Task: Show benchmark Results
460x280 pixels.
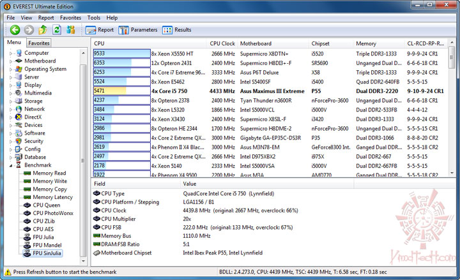Action: click(176, 30)
